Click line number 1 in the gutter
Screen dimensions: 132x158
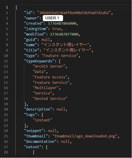click(x=7, y=8)
